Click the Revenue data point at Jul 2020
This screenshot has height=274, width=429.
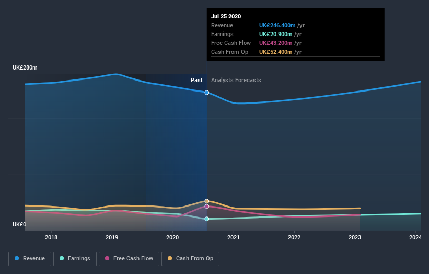(x=207, y=93)
